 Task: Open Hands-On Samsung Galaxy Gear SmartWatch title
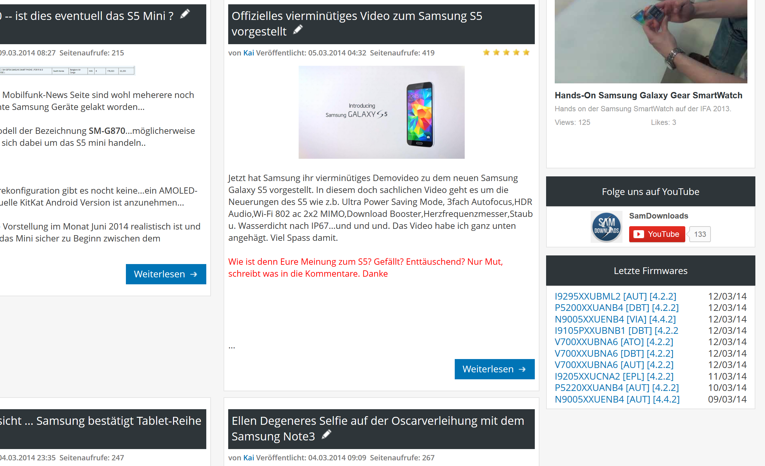coord(648,95)
